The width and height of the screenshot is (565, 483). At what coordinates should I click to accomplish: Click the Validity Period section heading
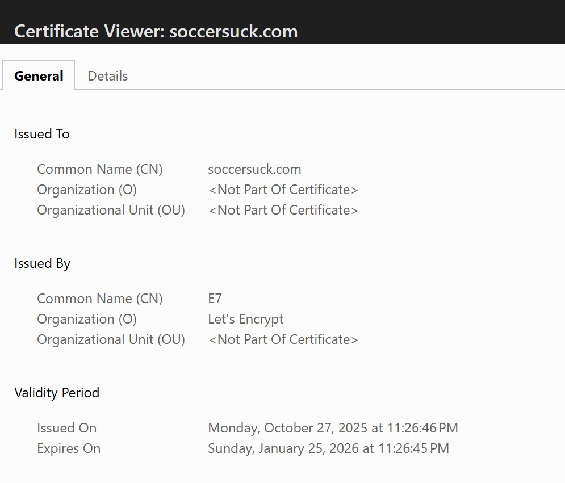click(57, 393)
